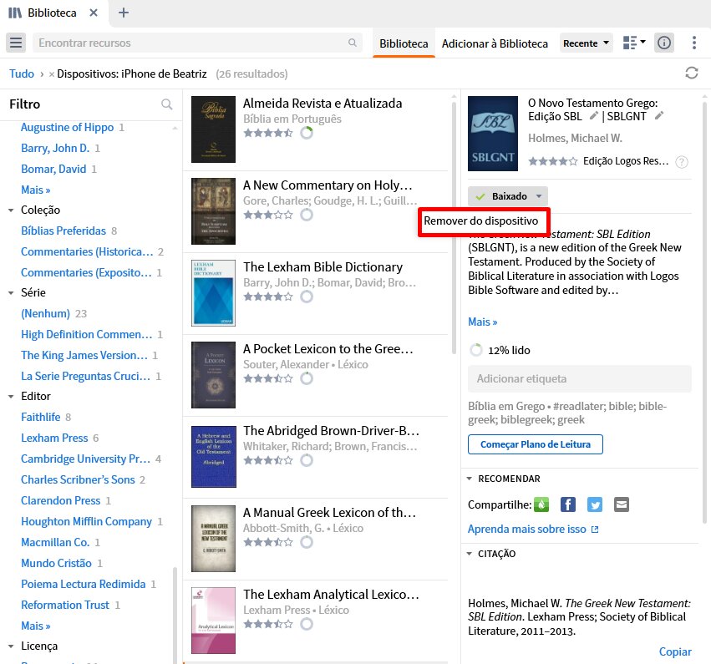This screenshot has height=664, width=711.
Task: Collapse the CITAÇÃO section
Action: (470, 554)
